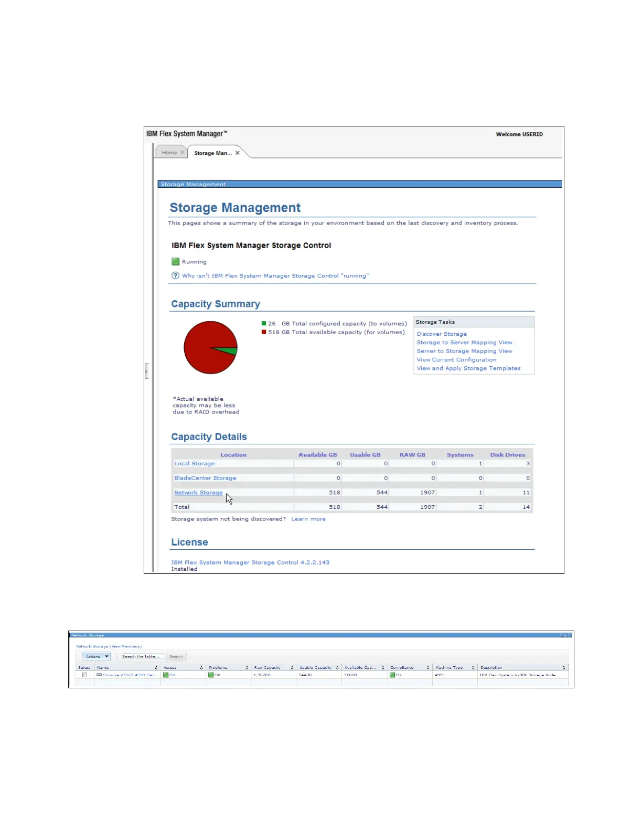Open View Current Configuration link
Screen dimensions: 642x831
pos(456,360)
